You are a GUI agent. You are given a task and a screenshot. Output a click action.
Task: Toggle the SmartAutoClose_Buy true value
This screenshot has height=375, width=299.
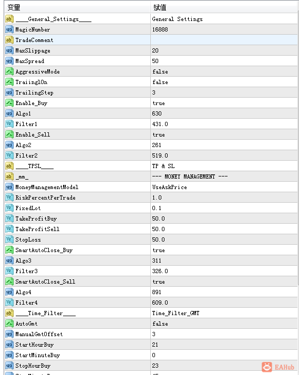point(159,250)
